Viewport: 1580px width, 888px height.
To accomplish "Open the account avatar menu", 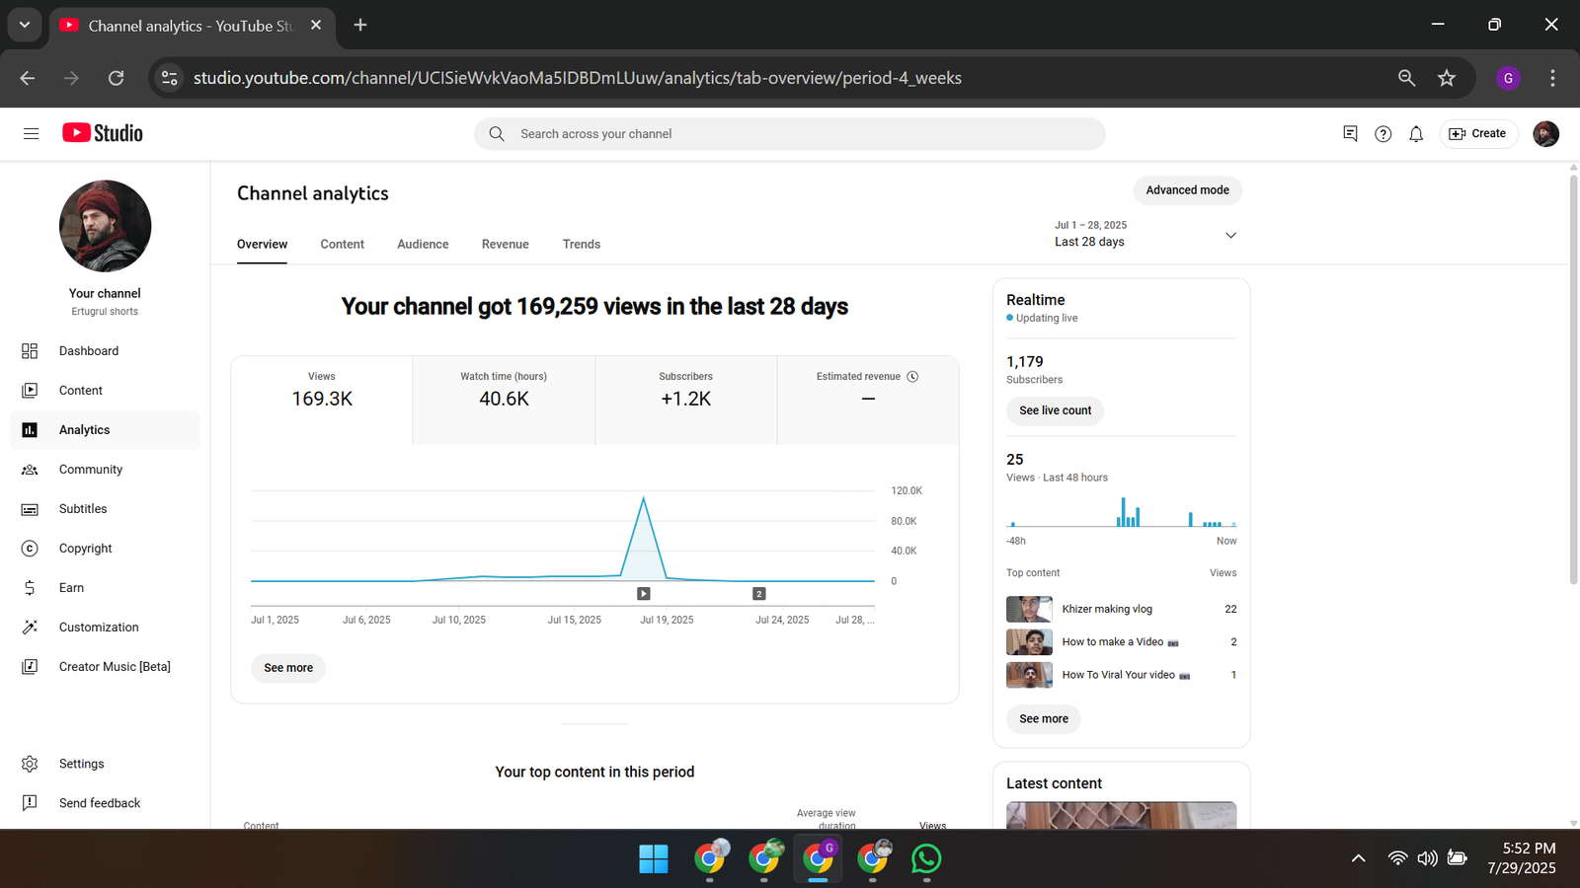I will [1545, 133].
